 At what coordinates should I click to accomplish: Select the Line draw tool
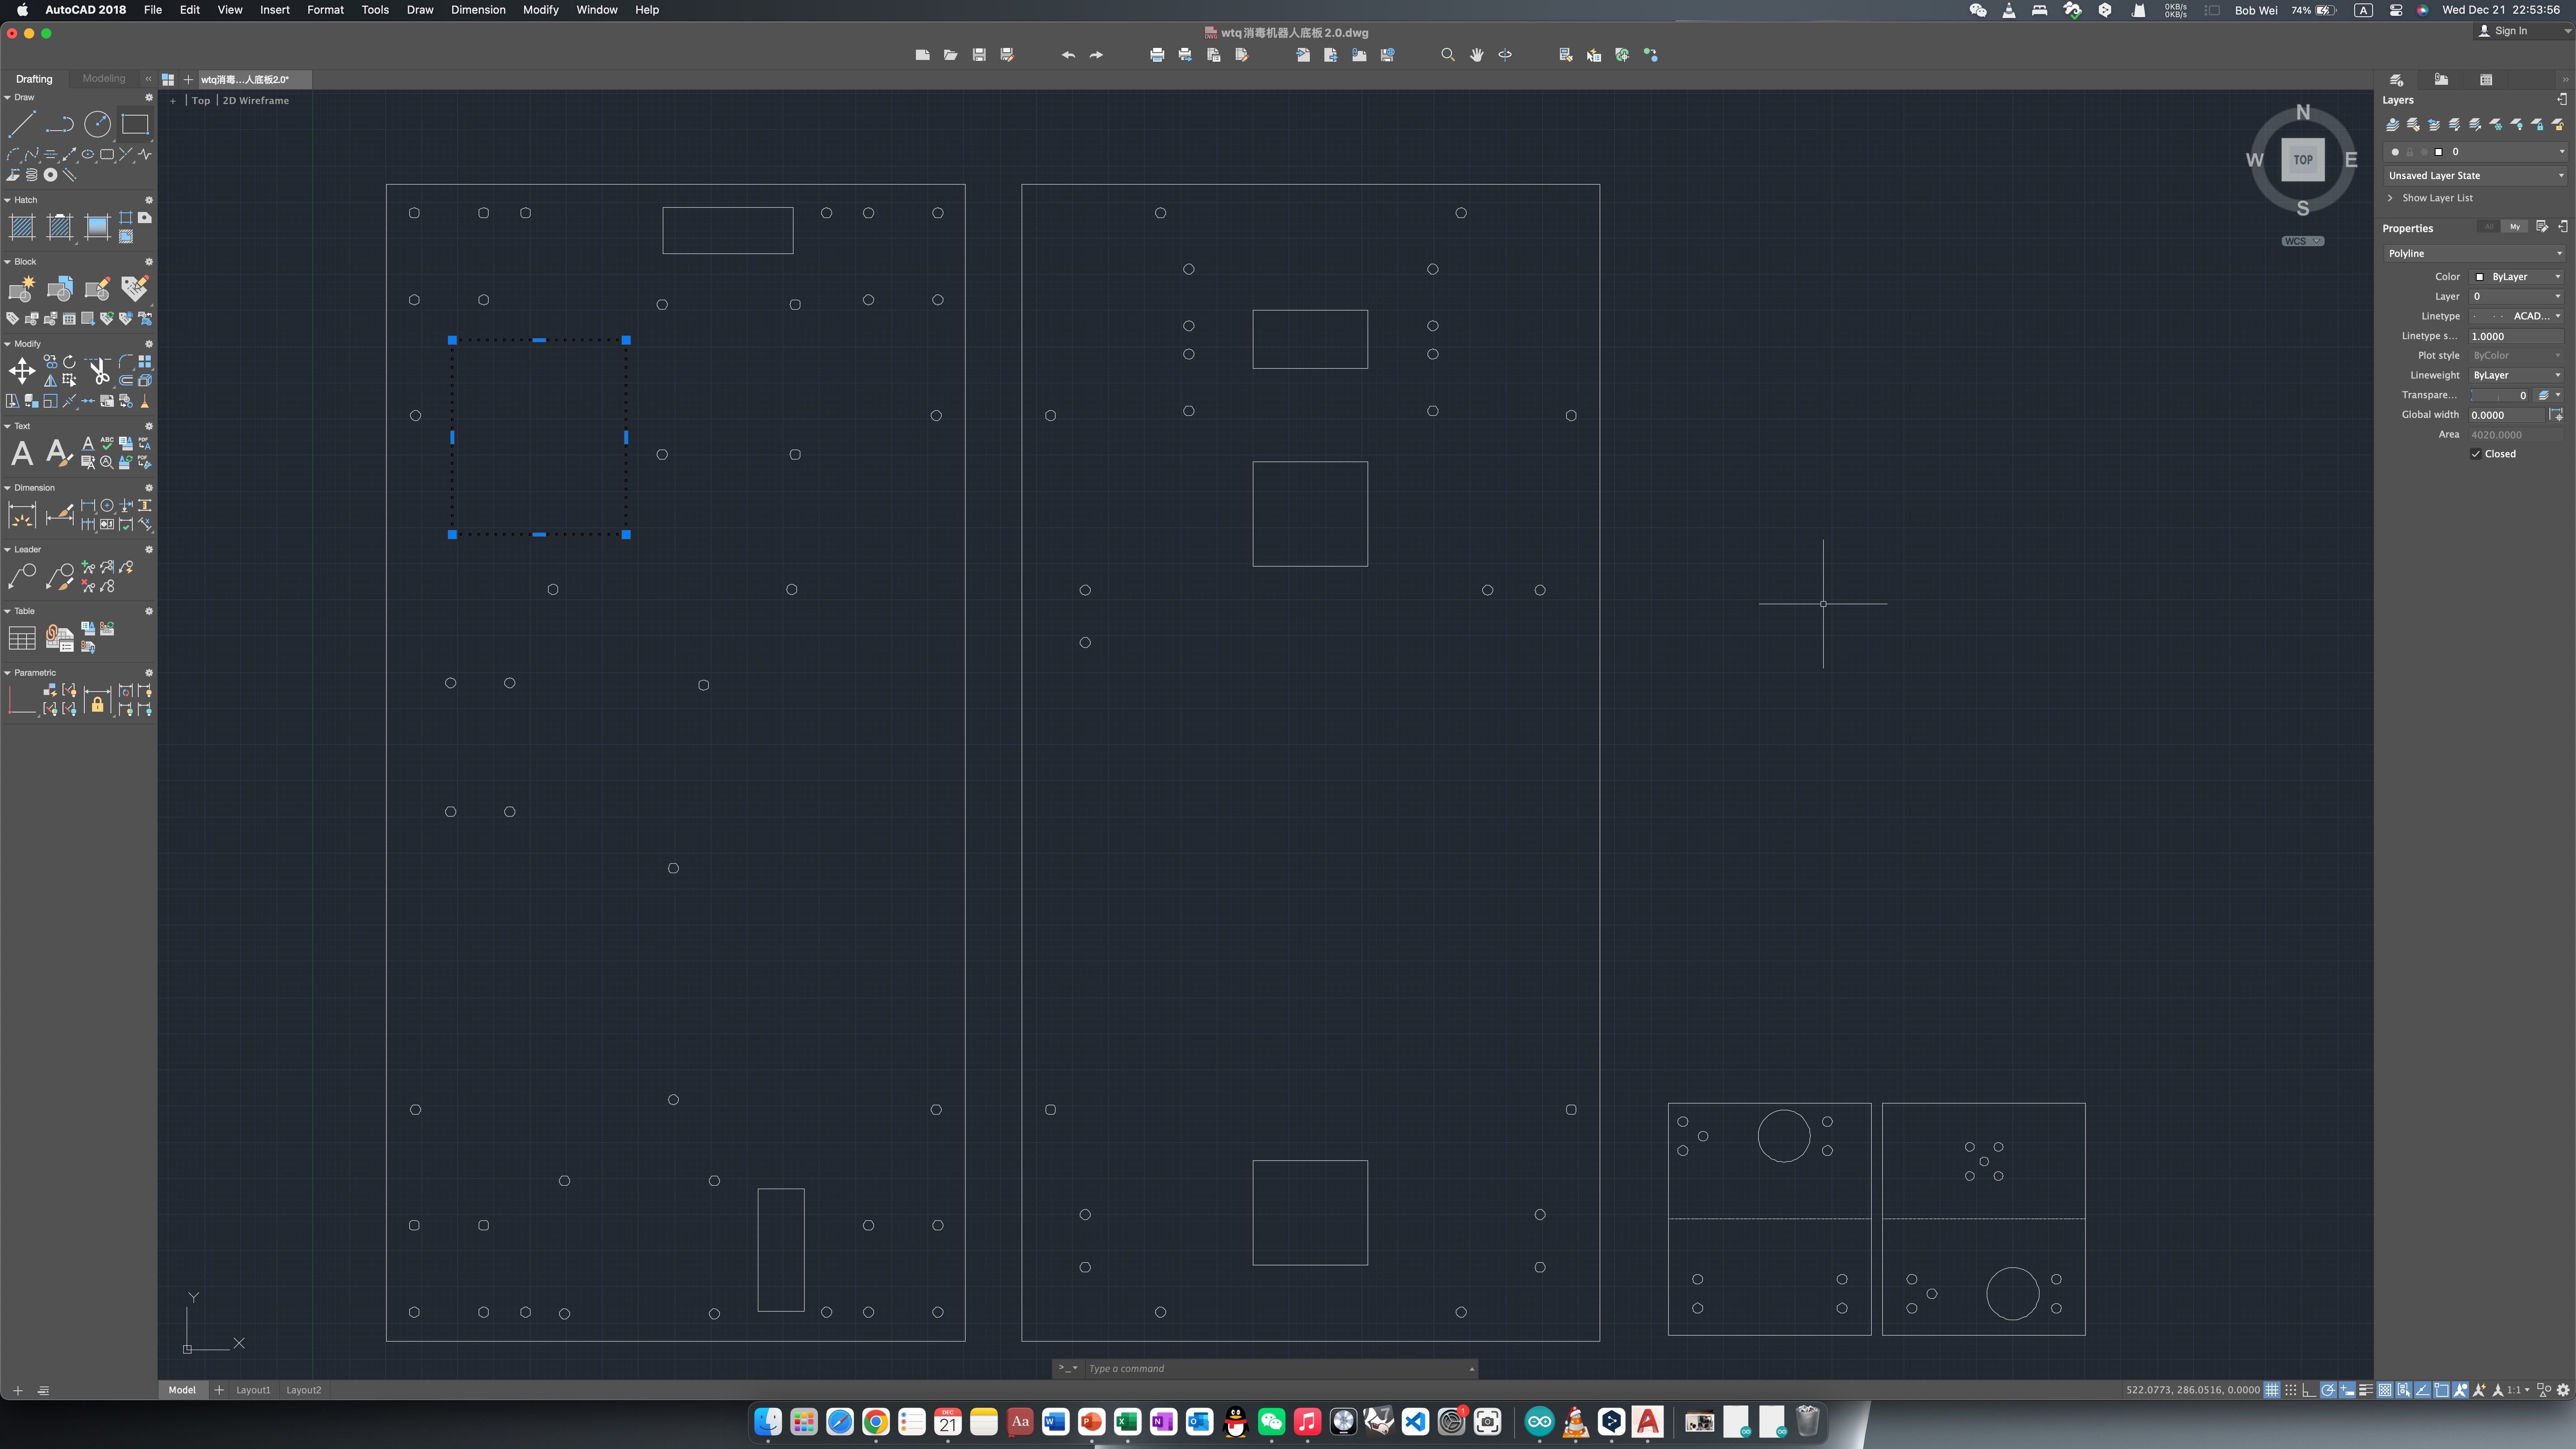point(22,124)
